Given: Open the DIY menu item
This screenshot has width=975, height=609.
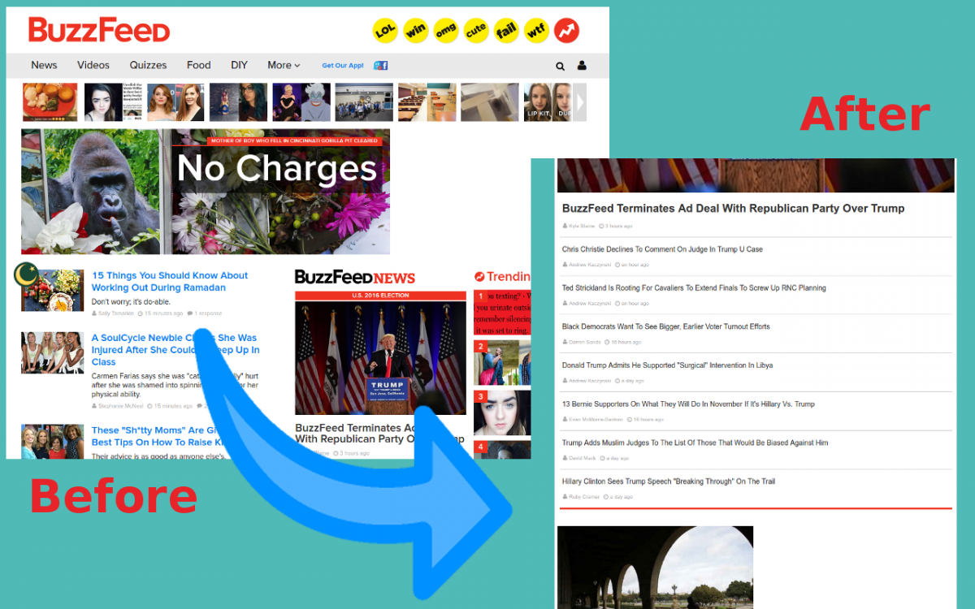Looking at the screenshot, I should point(239,65).
